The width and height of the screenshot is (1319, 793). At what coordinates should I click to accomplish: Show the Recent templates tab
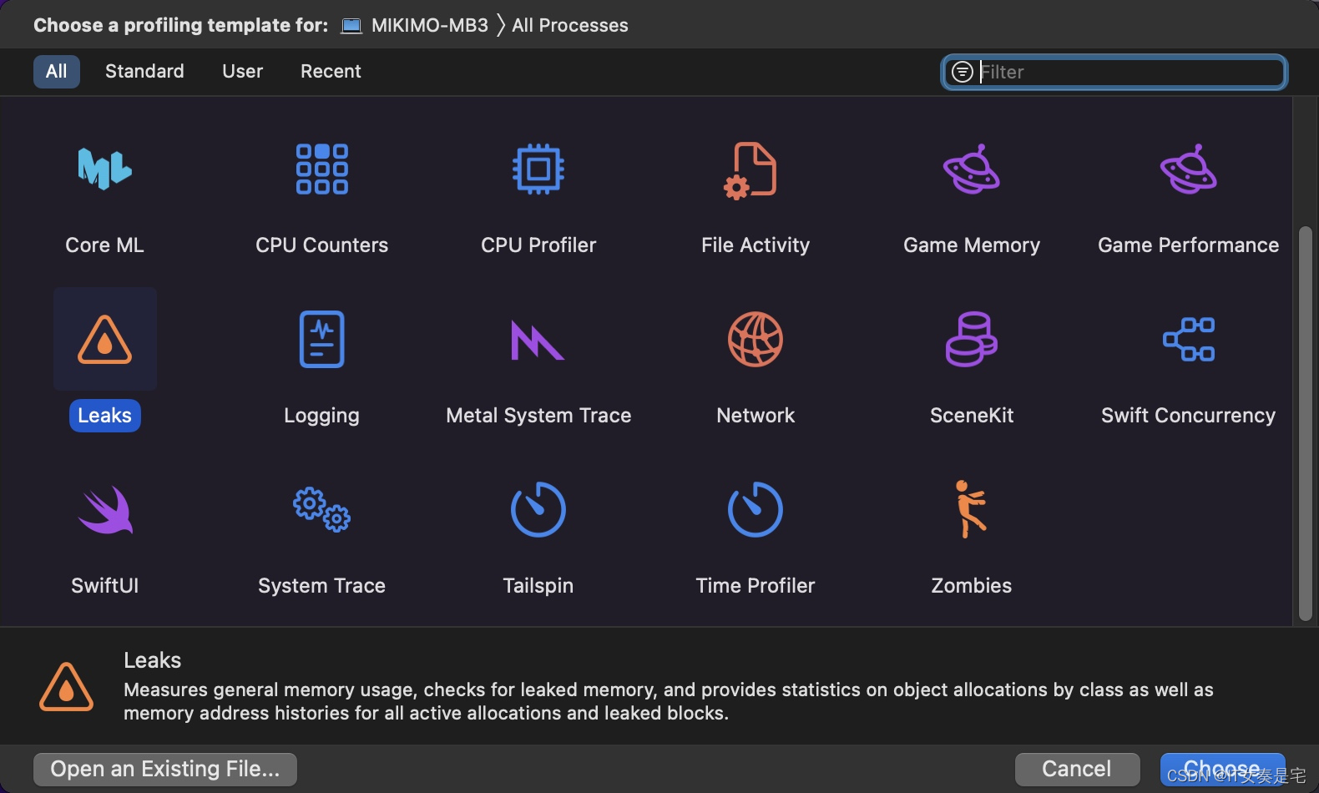tap(331, 72)
